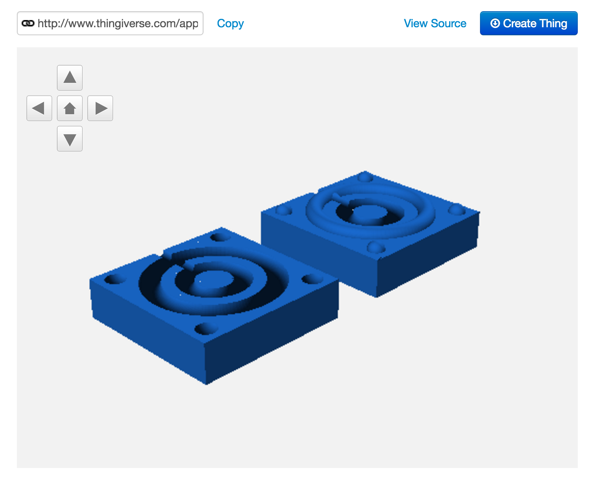Rotate the view up with the up arrow
This screenshot has height=488, width=589.
pos(70,78)
